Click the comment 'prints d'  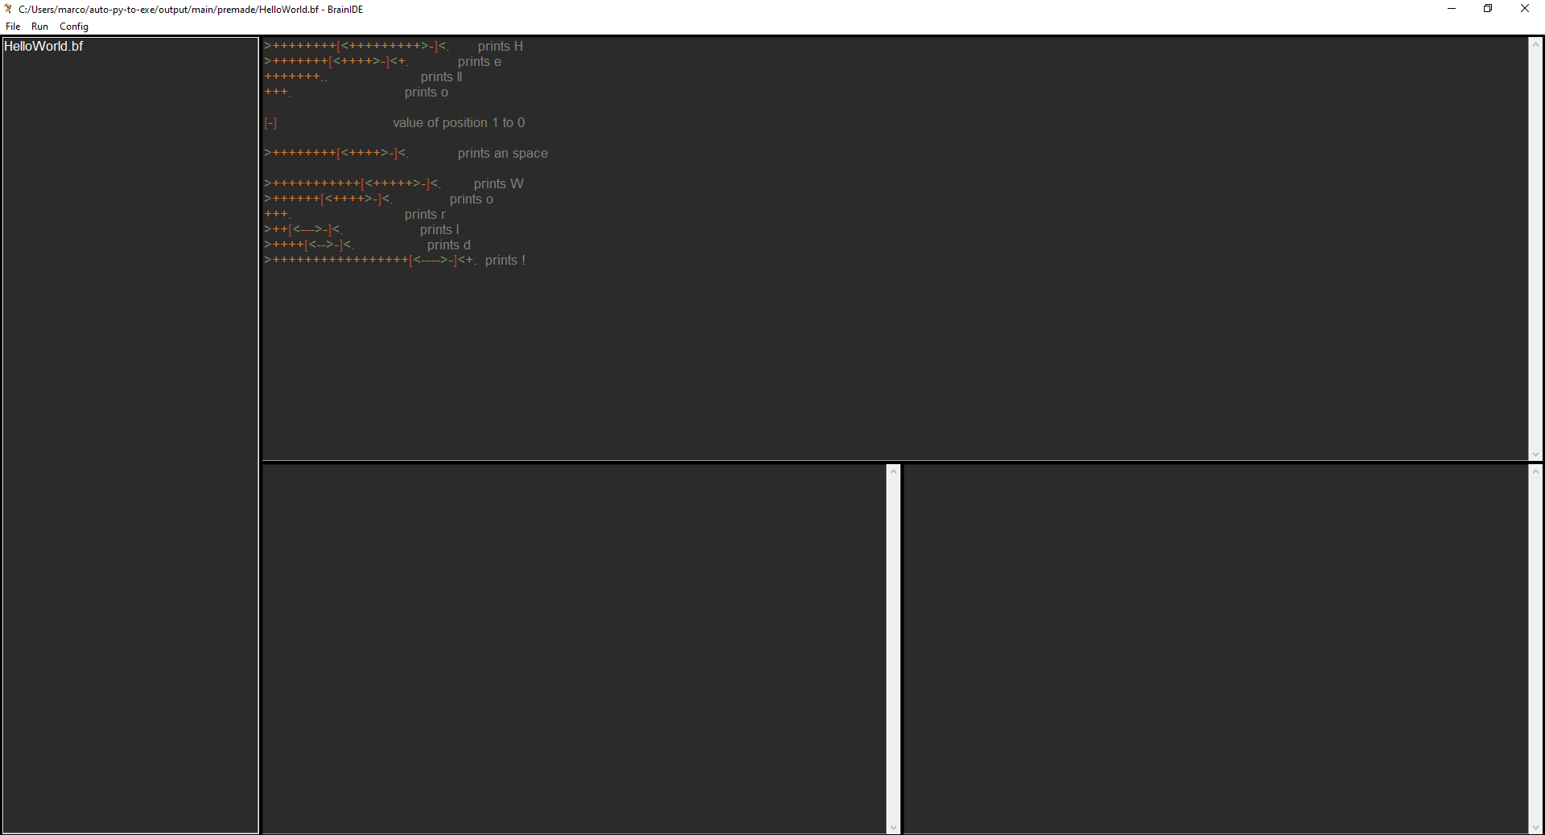coord(449,245)
